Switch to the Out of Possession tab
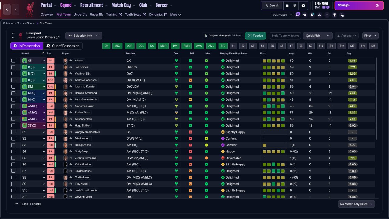 (63, 46)
